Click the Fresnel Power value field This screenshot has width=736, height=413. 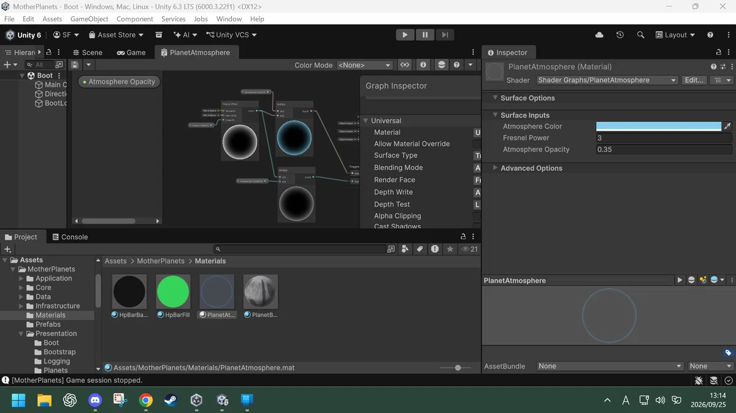(664, 138)
